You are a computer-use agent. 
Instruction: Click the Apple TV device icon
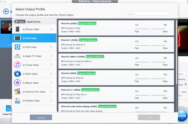tap(17, 56)
